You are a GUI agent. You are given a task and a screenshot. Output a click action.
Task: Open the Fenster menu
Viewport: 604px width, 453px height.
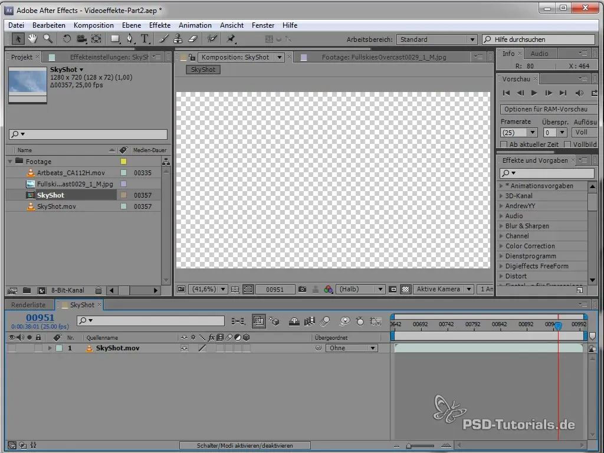point(263,25)
